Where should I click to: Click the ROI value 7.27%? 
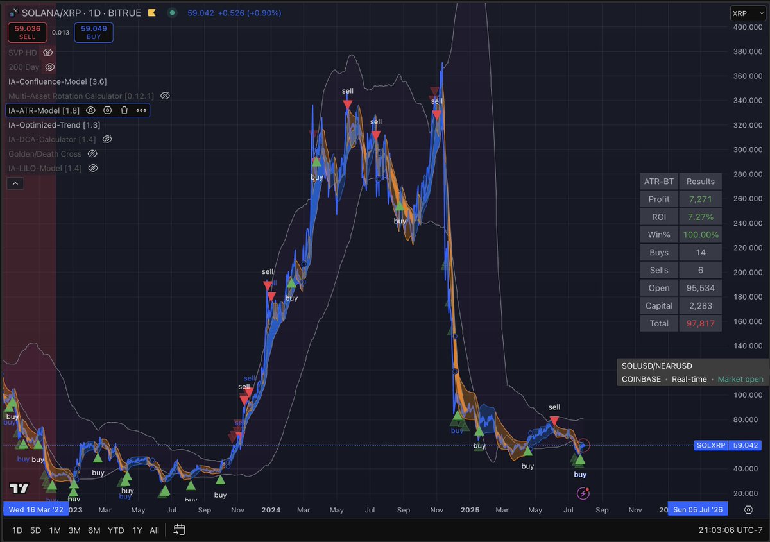tap(700, 217)
